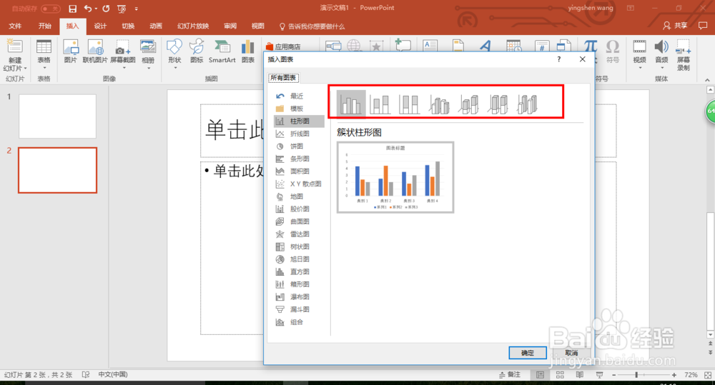Select the 3-D clustered column subtype icon

pos(439,104)
